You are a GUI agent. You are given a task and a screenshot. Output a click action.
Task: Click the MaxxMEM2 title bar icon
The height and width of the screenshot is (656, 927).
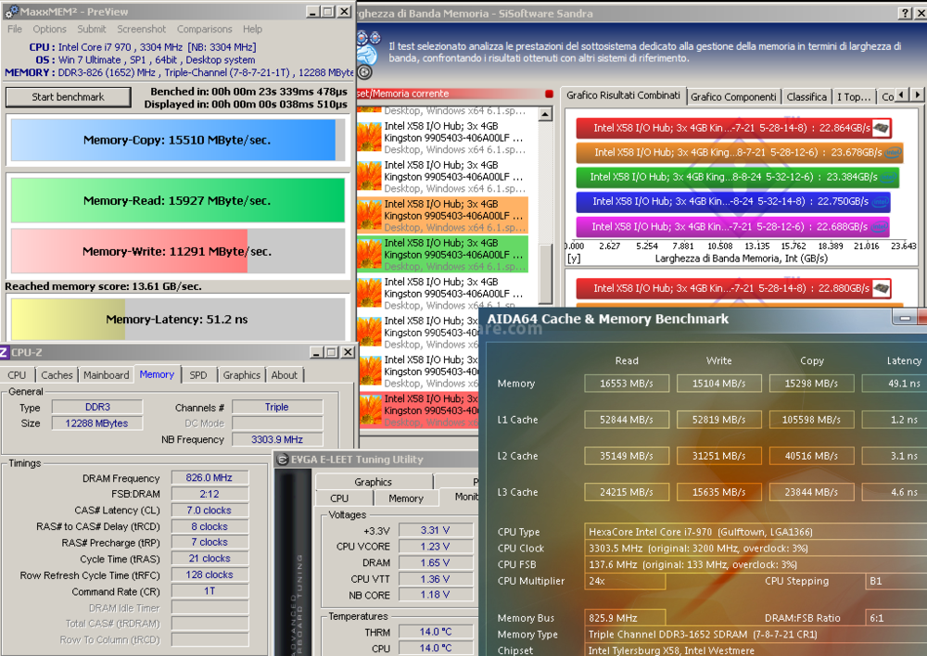(x=11, y=11)
